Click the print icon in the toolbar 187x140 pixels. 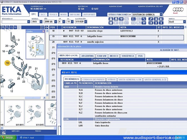[111, 19]
